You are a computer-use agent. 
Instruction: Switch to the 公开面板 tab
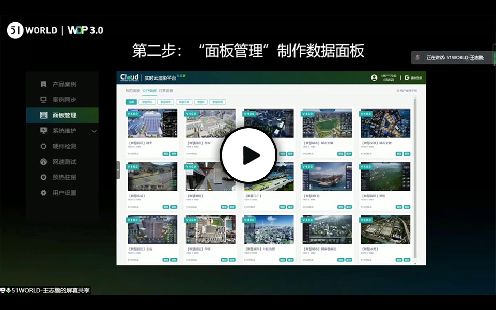click(x=149, y=91)
